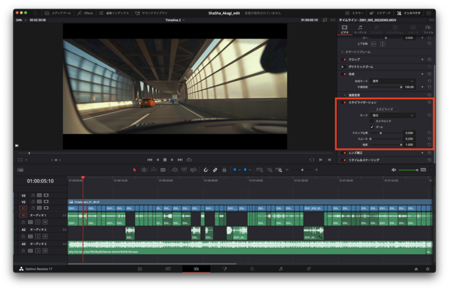Click the loop playback icon
Screen dimensions: 449x290
point(189,159)
